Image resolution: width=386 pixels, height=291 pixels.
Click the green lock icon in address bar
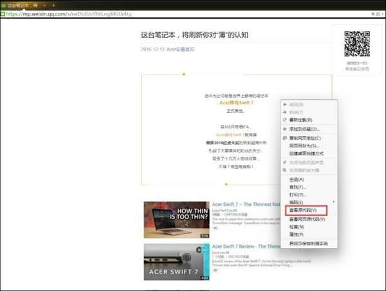click(3, 14)
